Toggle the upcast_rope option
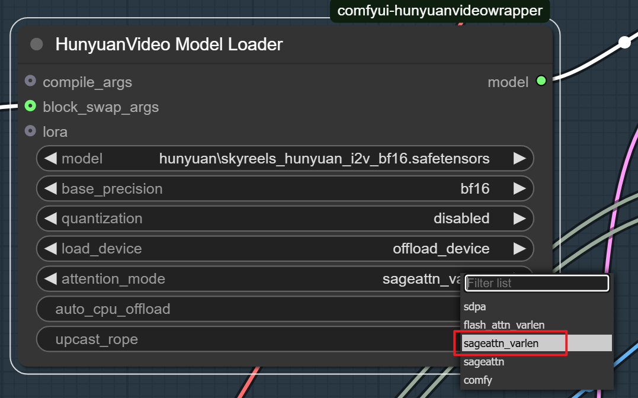The height and width of the screenshot is (398, 638). point(248,339)
